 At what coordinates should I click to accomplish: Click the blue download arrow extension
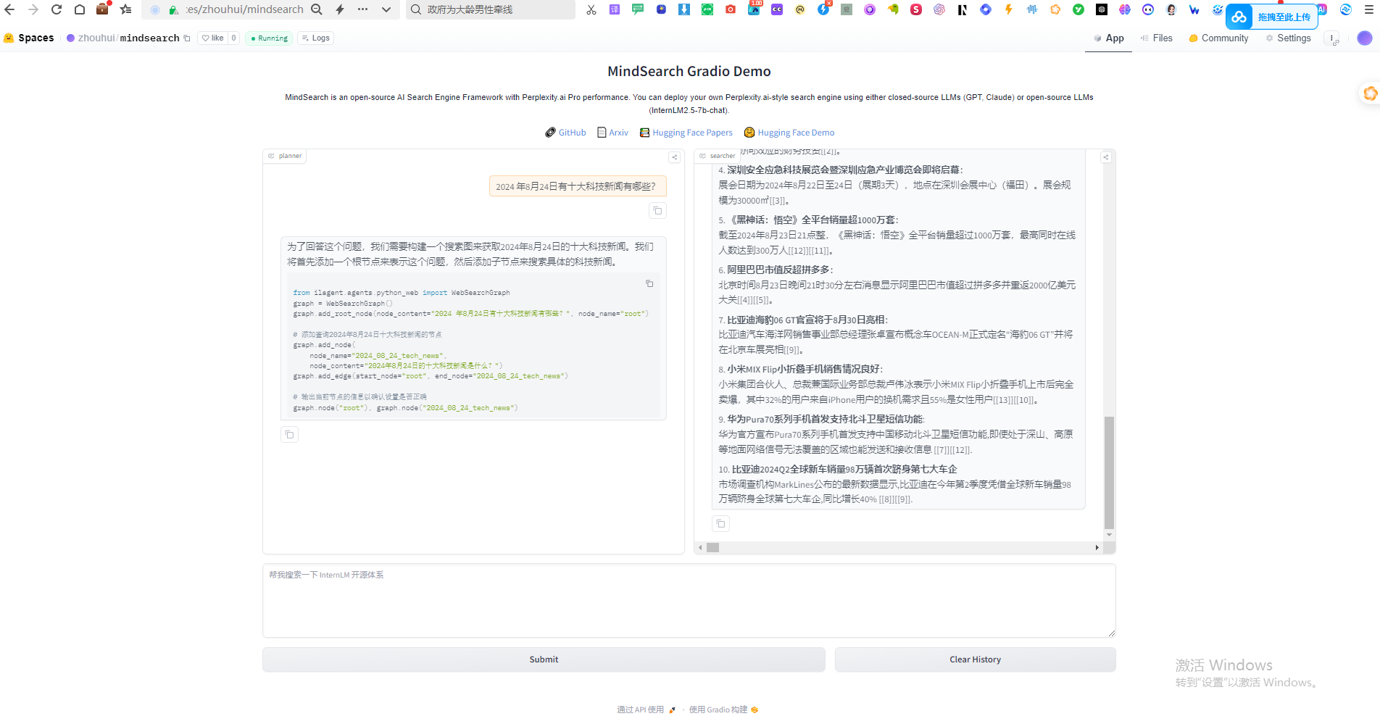(684, 9)
